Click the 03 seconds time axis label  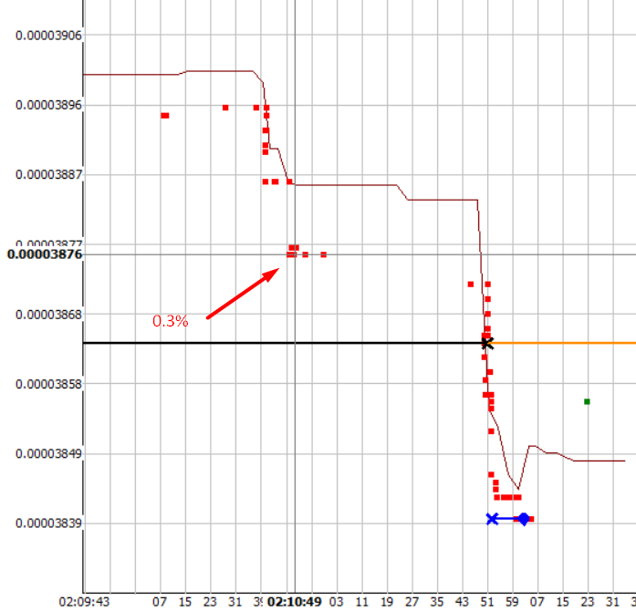[337, 602]
